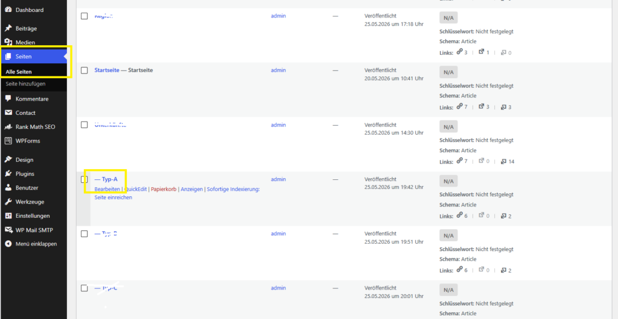The image size is (618, 319).
Task: Click admin author in 14:30 Uhr row
Action: coord(278,125)
